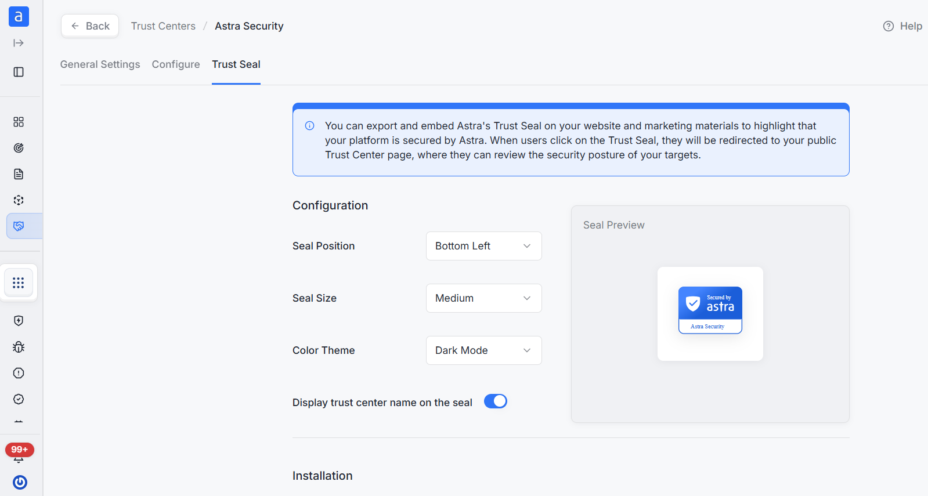928x496 pixels.
Task: Open the checkmark circle icon in sidebar
Action: point(19,399)
